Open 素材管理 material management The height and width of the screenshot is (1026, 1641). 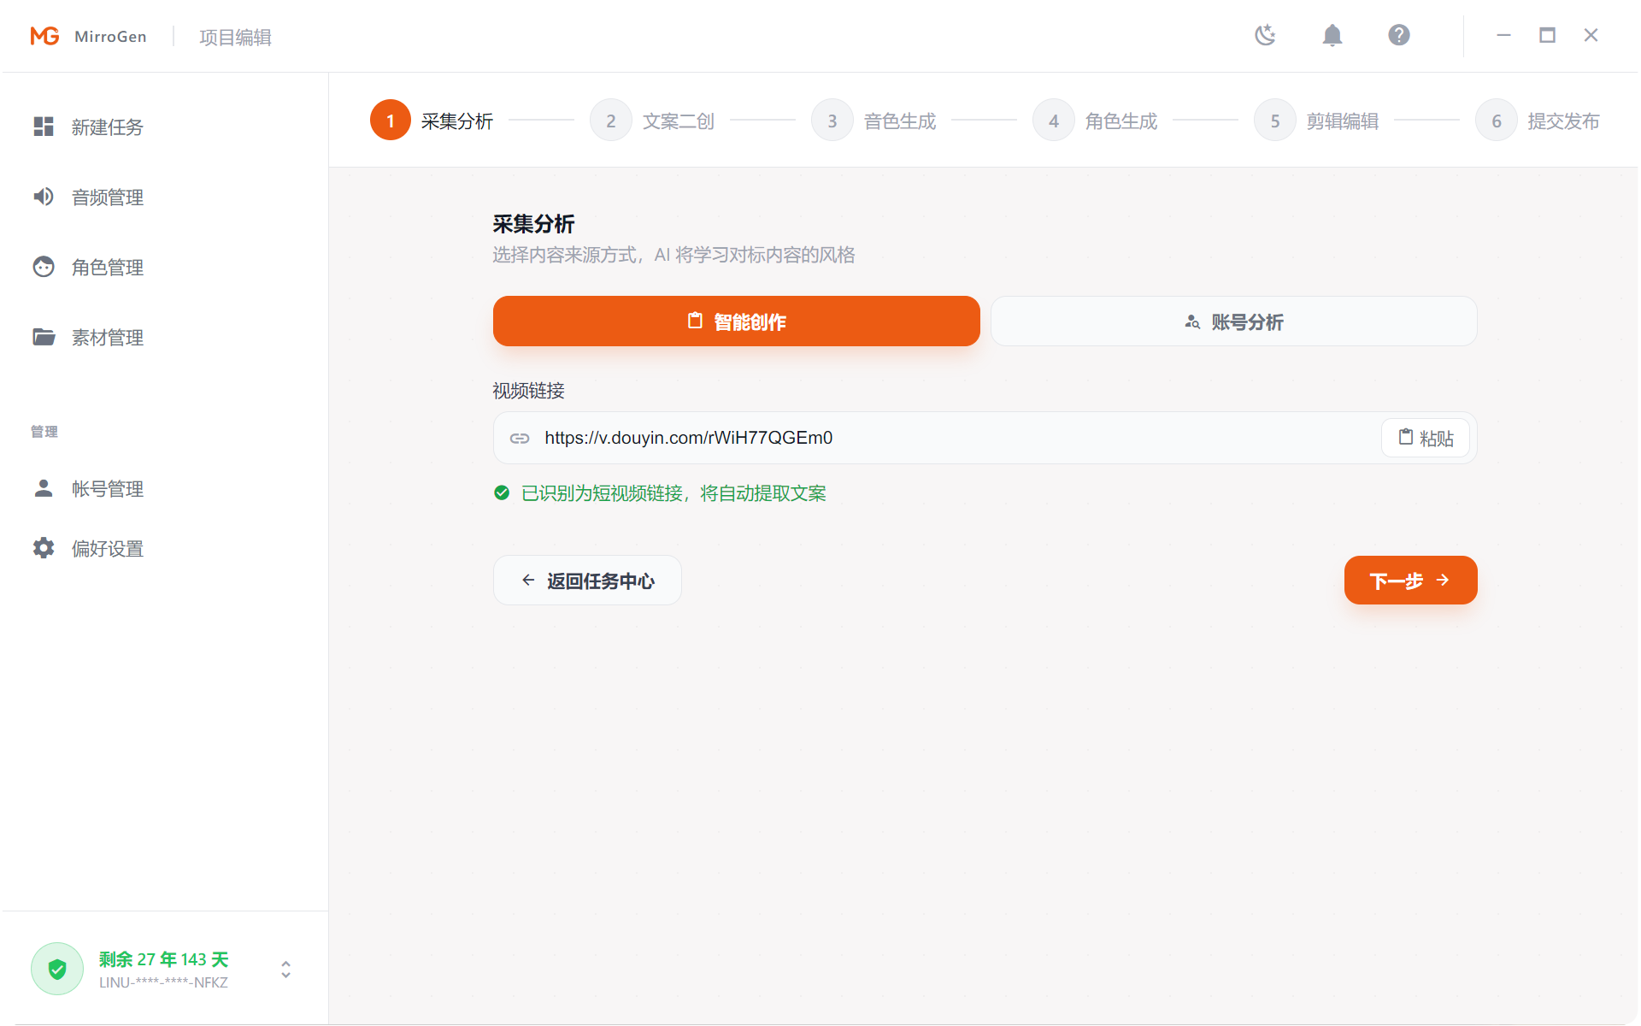pos(107,337)
